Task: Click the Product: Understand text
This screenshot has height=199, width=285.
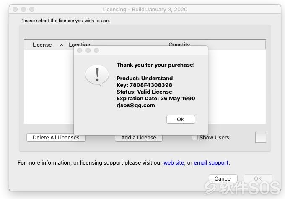Action: click(x=145, y=78)
